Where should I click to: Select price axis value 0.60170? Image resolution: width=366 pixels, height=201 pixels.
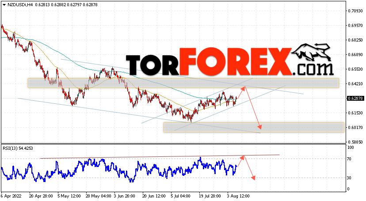click(355, 128)
